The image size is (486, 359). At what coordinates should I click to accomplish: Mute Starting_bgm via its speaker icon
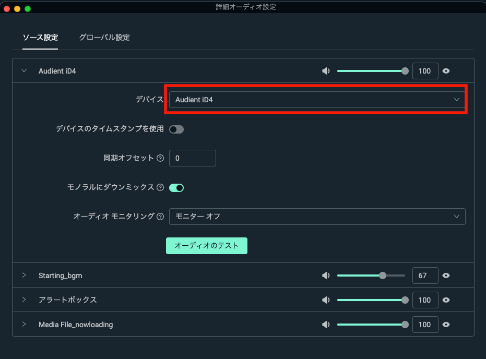pyautogui.click(x=326, y=276)
